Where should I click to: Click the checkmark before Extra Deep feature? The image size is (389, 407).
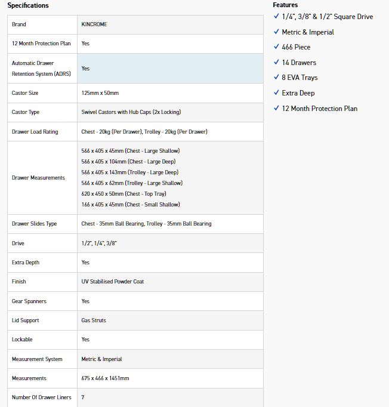(276, 92)
